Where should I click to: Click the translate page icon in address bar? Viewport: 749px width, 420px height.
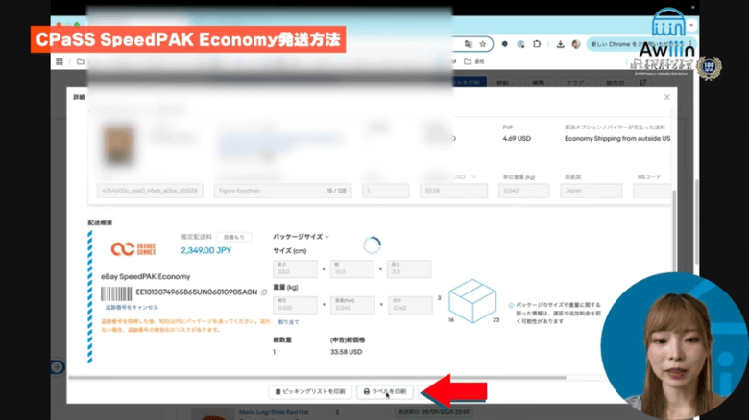(467, 44)
